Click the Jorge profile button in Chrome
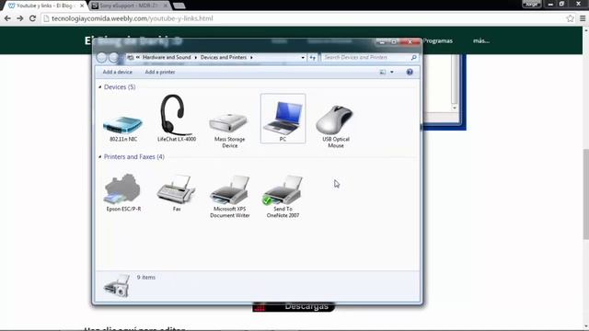 531,4
